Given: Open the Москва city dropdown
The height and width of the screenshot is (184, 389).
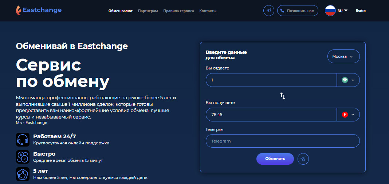Looking at the screenshot, I should [343, 56].
